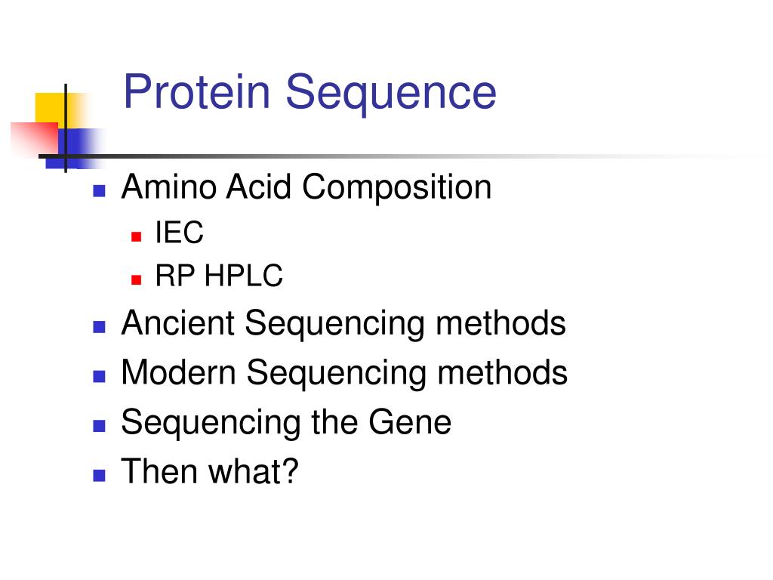Select Ancient Sequencing methods line
The height and width of the screenshot is (580, 773).
tap(343, 324)
